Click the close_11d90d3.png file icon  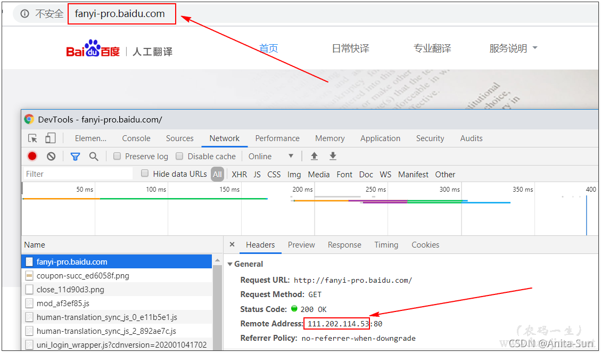click(x=29, y=290)
